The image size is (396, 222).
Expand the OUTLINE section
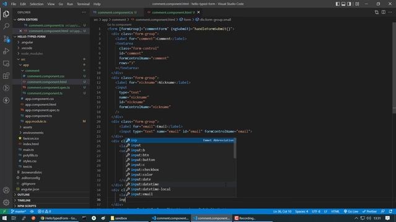click(x=51, y=195)
